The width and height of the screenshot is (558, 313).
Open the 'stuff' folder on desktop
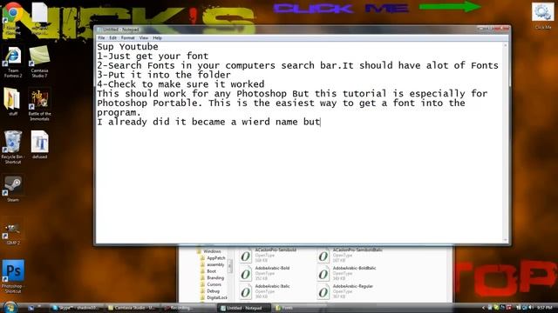point(13,101)
